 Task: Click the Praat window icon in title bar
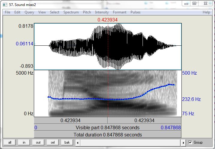[5, 5]
